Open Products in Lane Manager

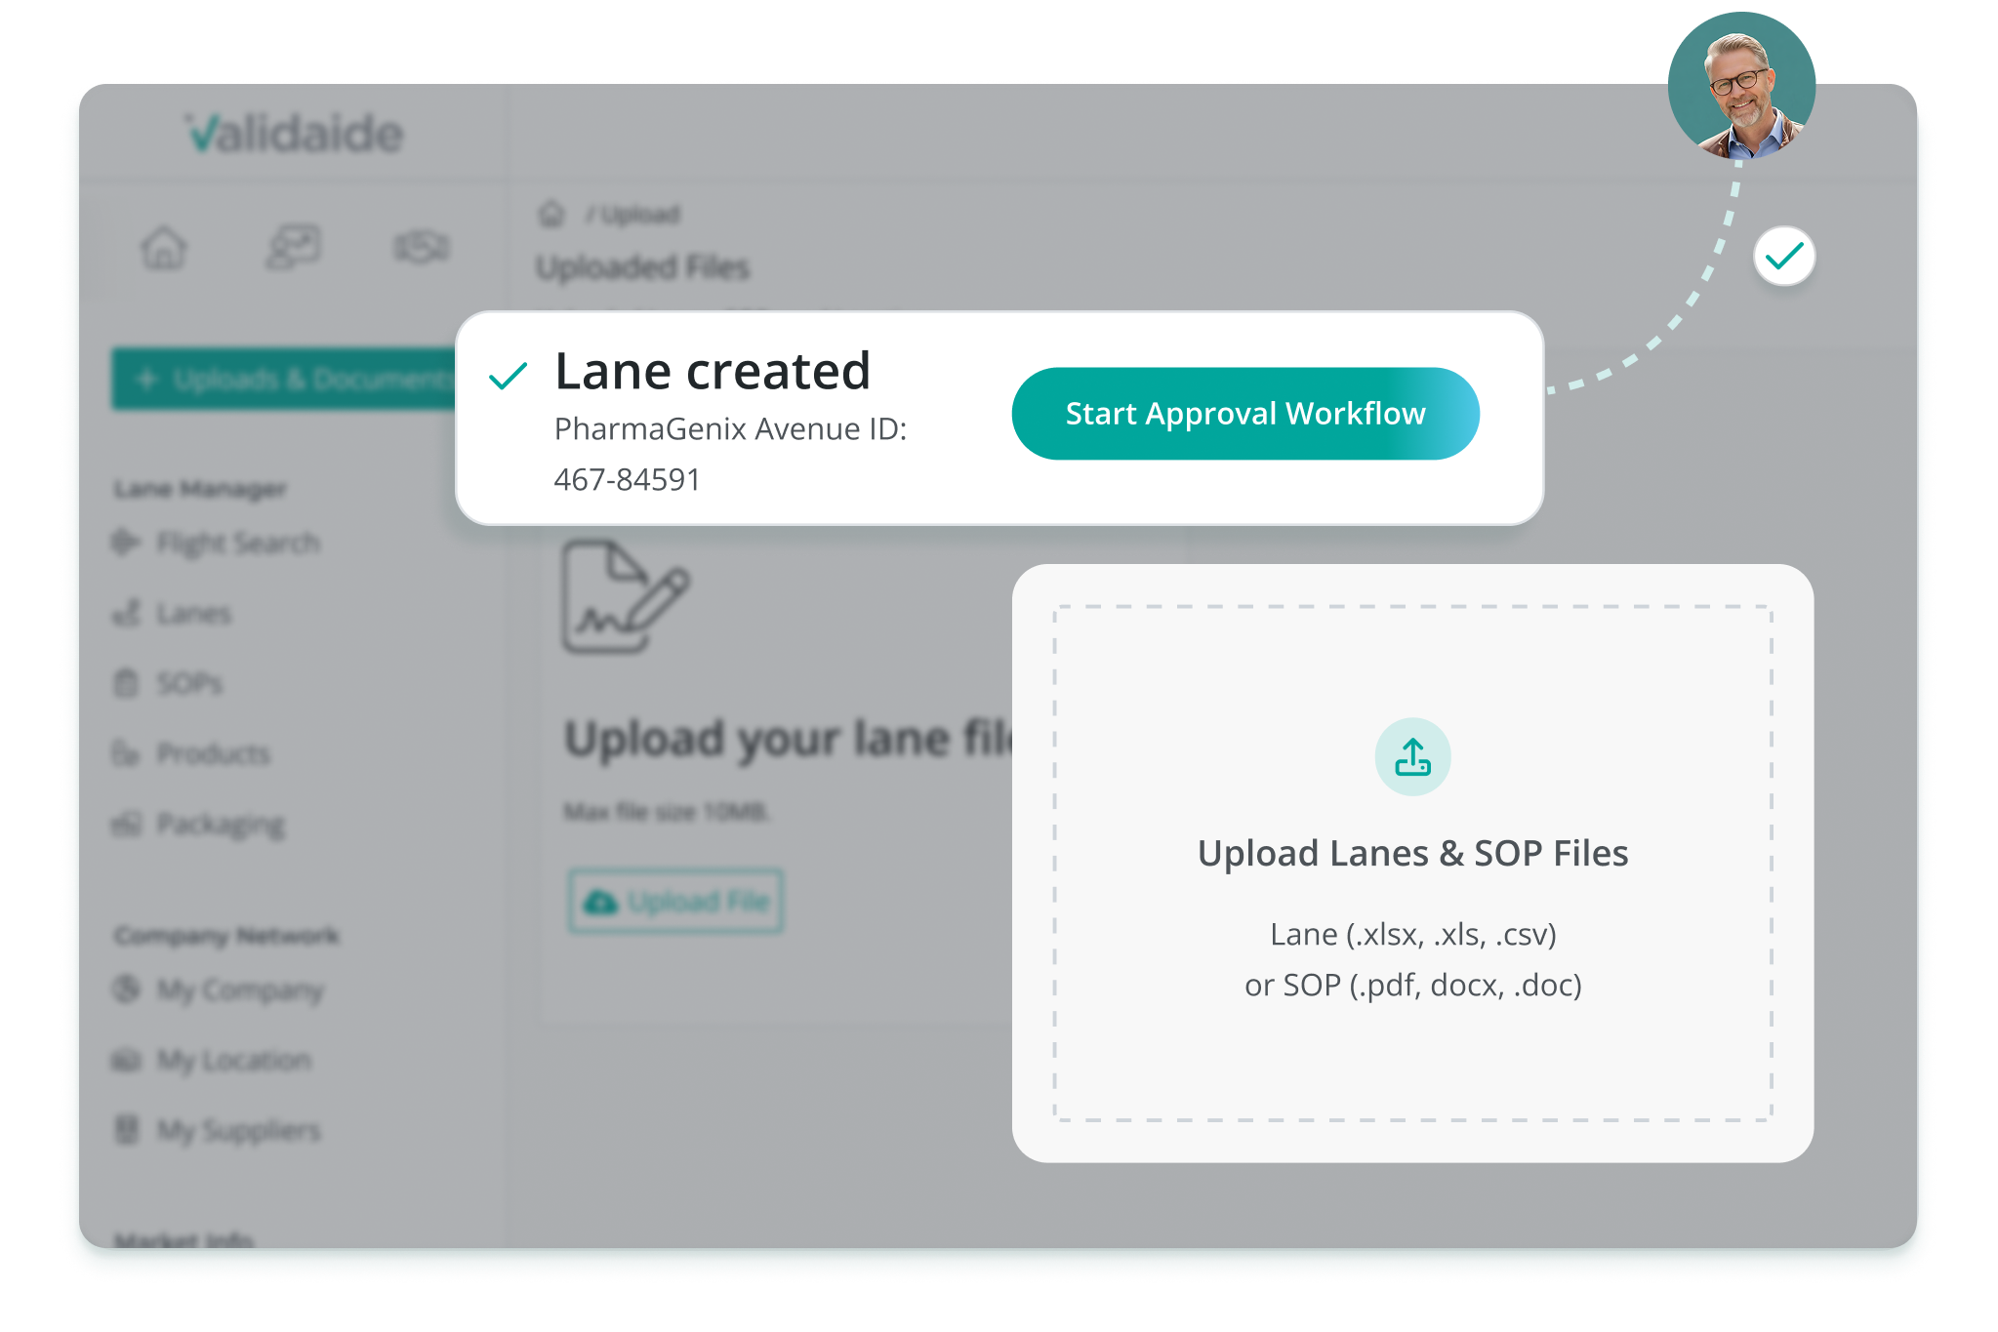(213, 753)
